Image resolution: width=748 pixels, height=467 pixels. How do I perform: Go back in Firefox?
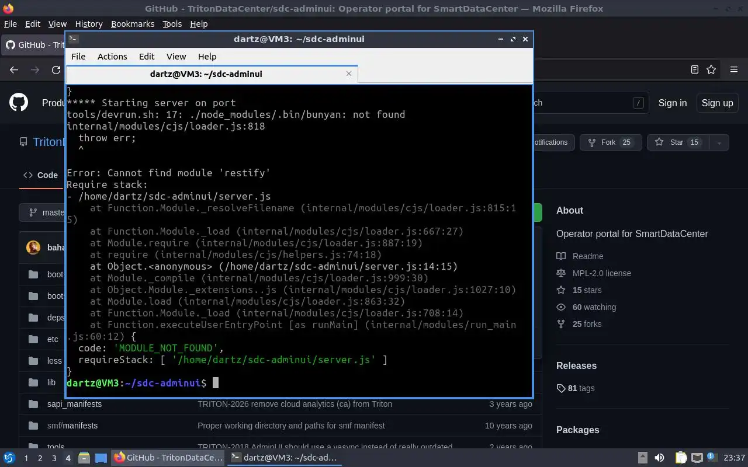pos(14,69)
